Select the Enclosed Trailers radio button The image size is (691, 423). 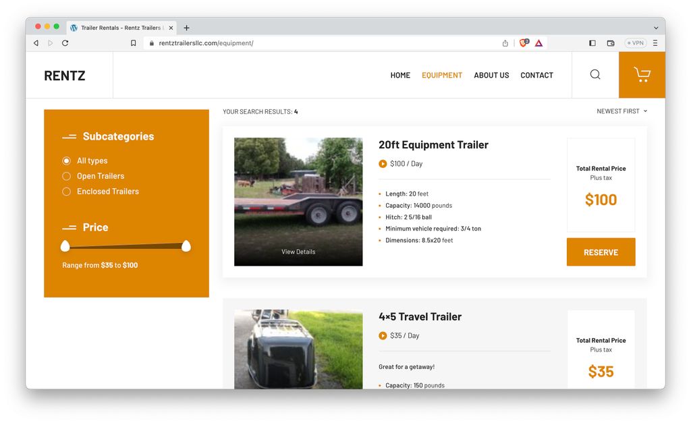66,192
